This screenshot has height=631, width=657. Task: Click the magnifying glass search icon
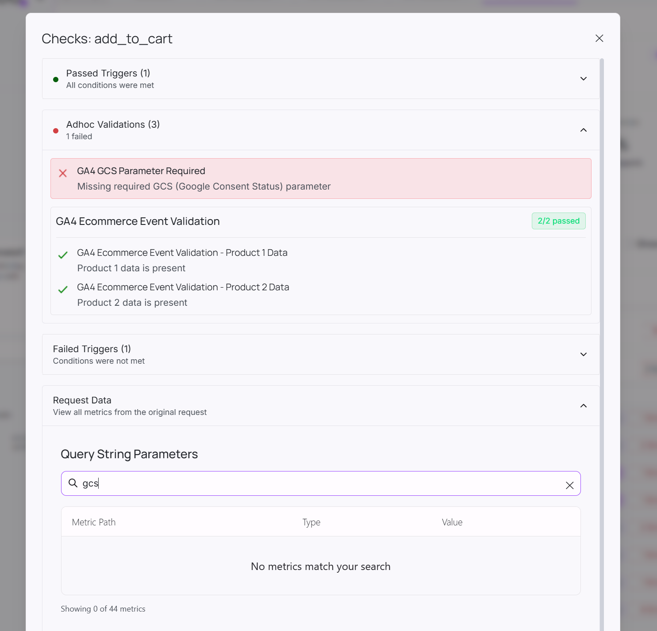(x=73, y=483)
